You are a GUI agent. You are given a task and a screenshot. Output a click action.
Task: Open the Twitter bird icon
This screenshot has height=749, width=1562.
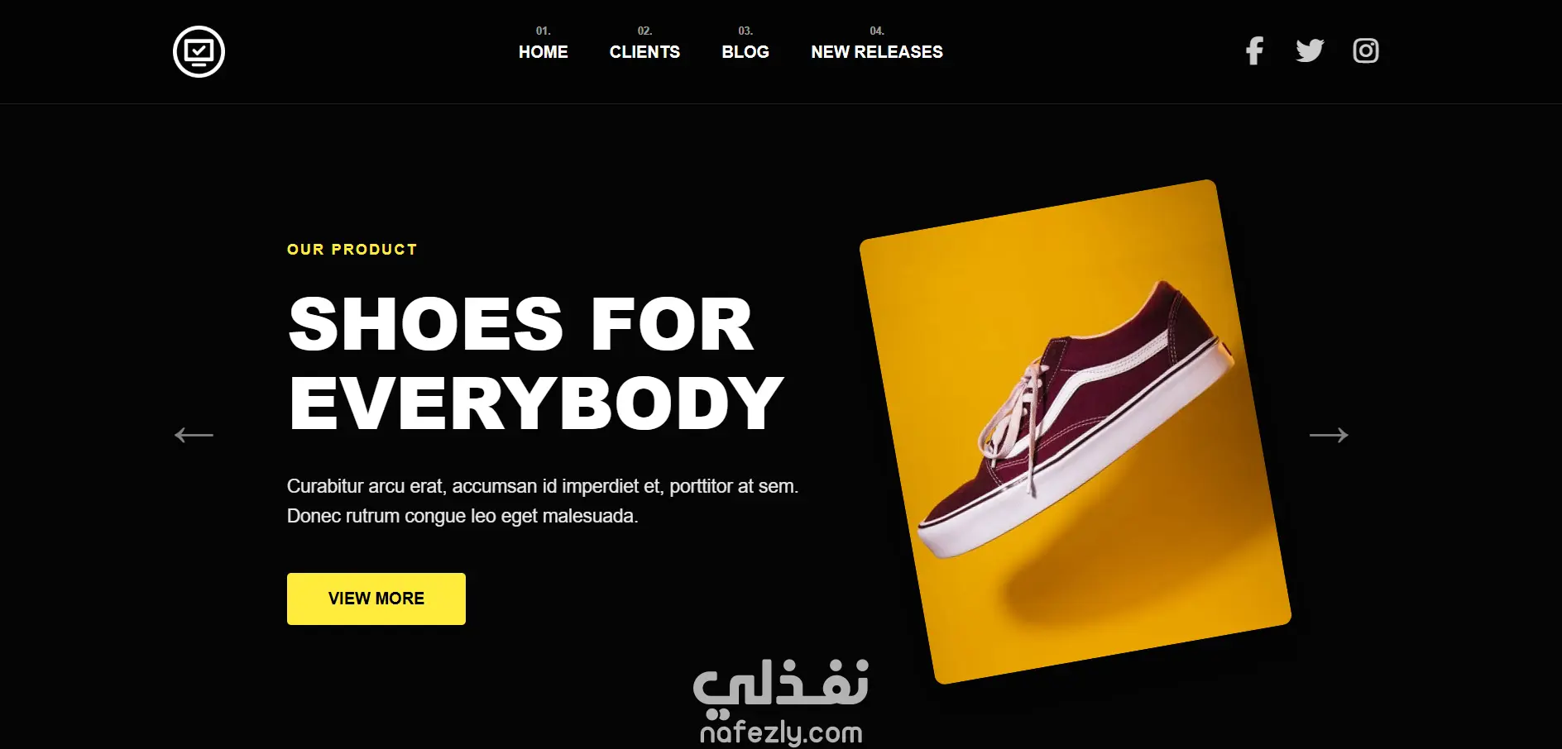[1310, 51]
